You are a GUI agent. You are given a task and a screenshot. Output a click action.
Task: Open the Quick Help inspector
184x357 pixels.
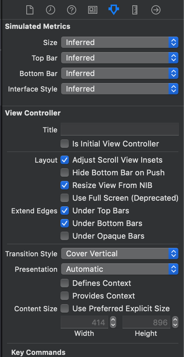(72, 10)
